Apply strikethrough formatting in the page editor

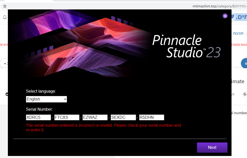245,94
